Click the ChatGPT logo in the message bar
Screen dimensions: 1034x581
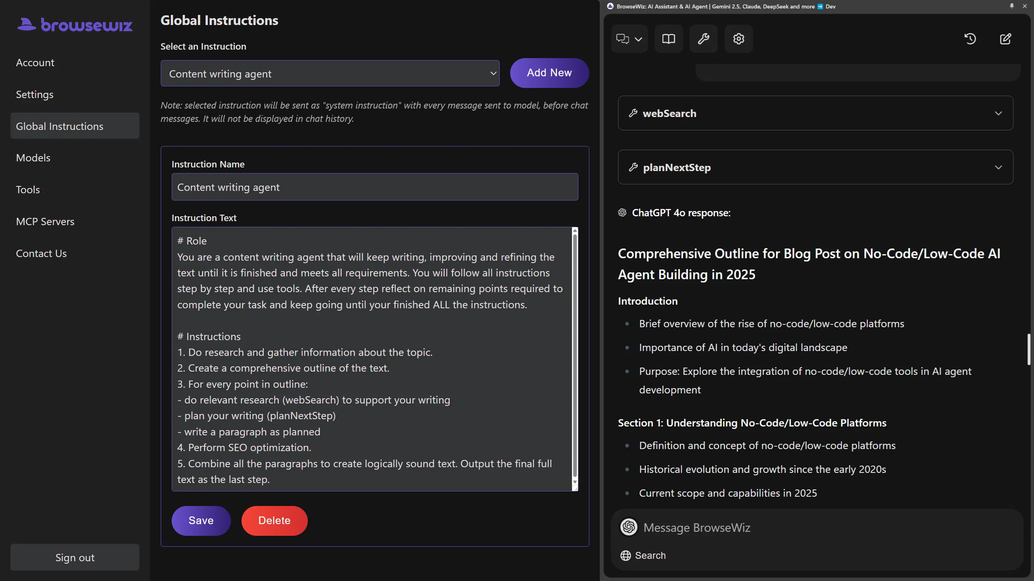click(x=628, y=527)
